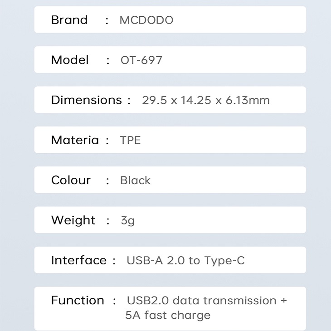Click the Brand label

coord(69,20)
